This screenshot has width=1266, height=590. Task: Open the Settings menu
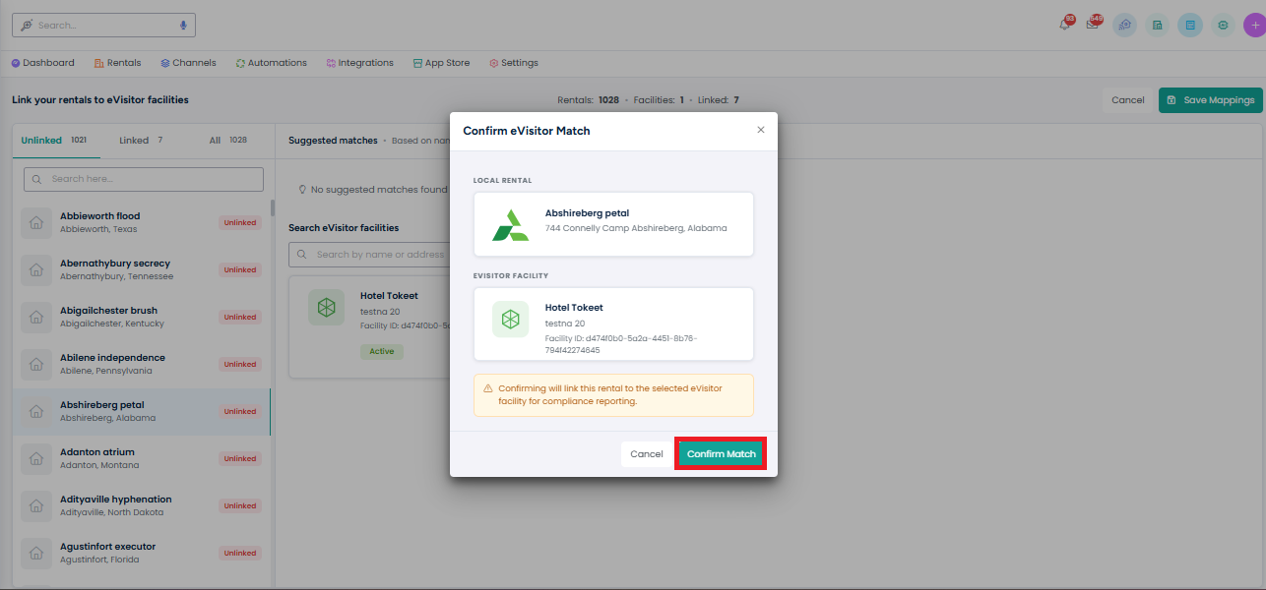[514, 63]
